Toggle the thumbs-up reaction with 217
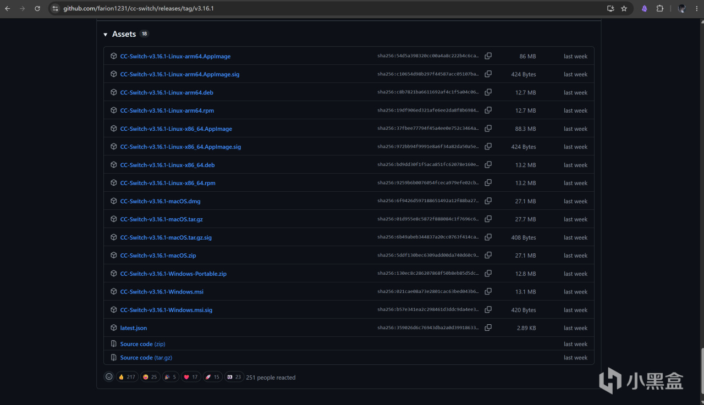Screen dimensions: 704x405 (127, 377)
